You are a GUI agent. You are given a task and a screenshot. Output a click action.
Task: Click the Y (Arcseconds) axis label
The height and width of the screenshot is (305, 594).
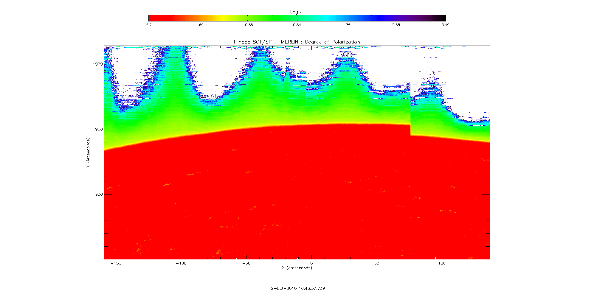click(x=88, y=152)
